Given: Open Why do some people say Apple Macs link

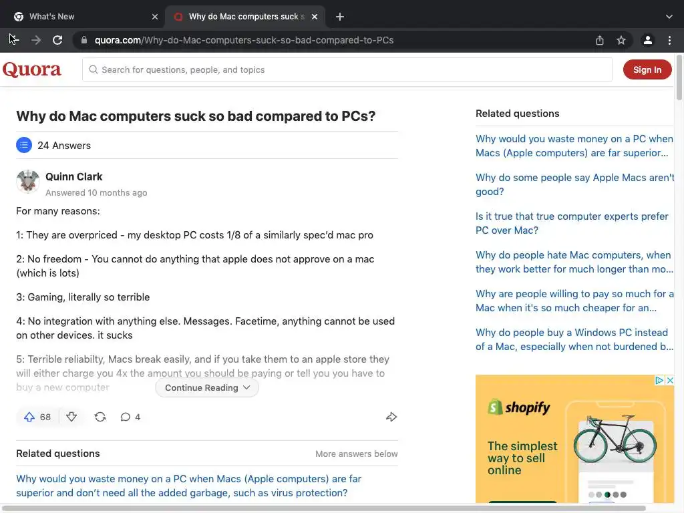Looking at the screenshot, I should pyautogui.click(x=575, y=184).
